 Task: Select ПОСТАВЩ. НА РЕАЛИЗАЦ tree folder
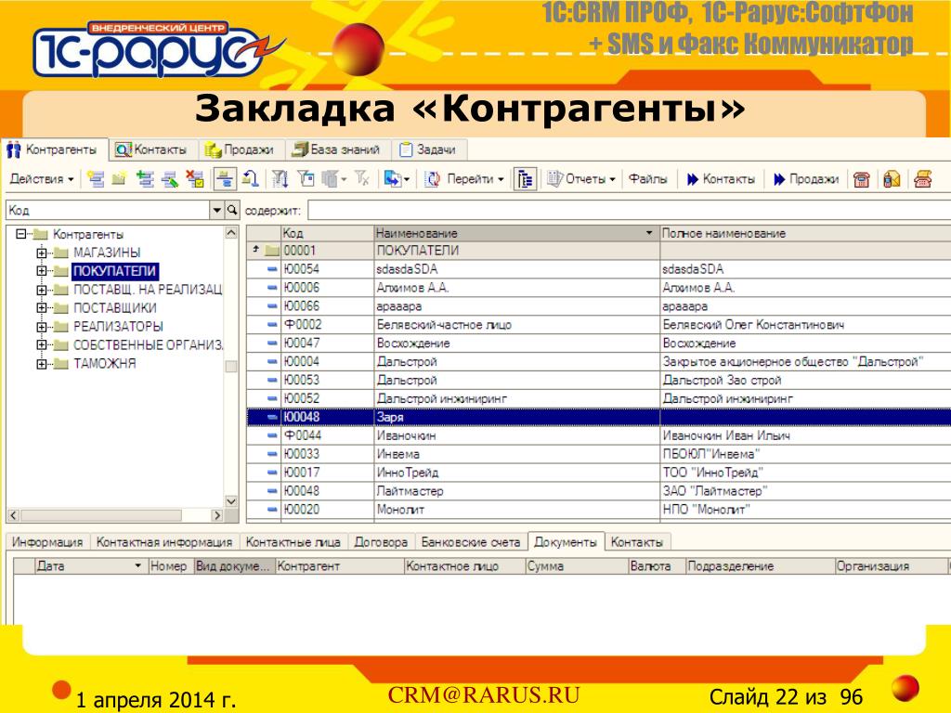[x=148, y=290]
